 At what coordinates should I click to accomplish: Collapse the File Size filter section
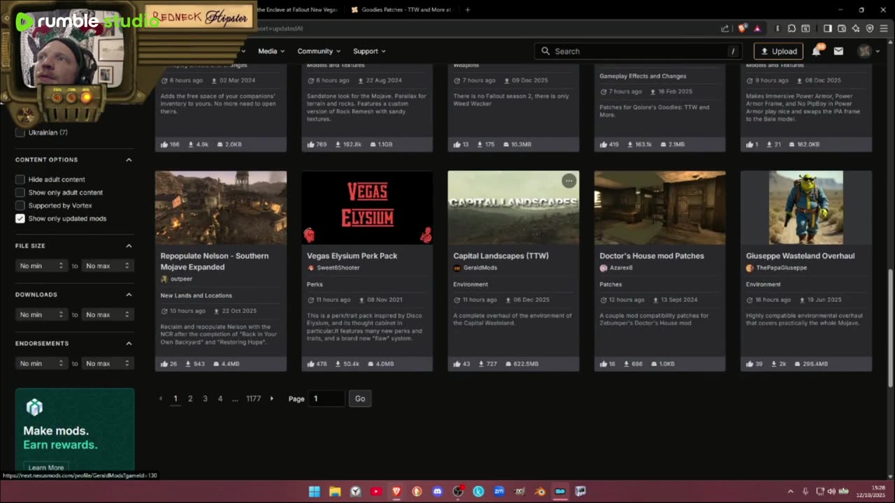(x=129, y=246)
